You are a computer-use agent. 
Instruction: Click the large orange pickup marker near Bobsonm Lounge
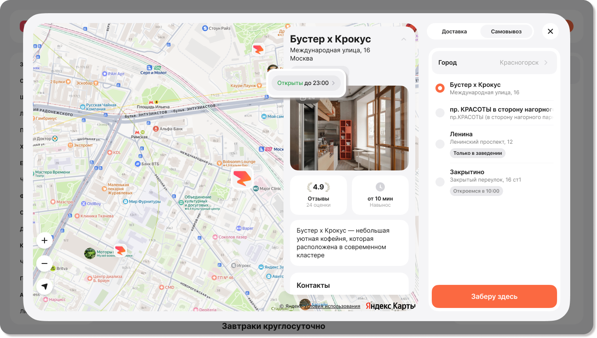click(242, 178)
